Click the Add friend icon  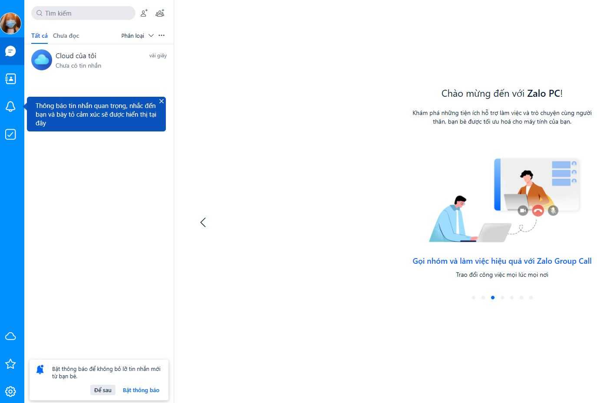pos(144,13)
